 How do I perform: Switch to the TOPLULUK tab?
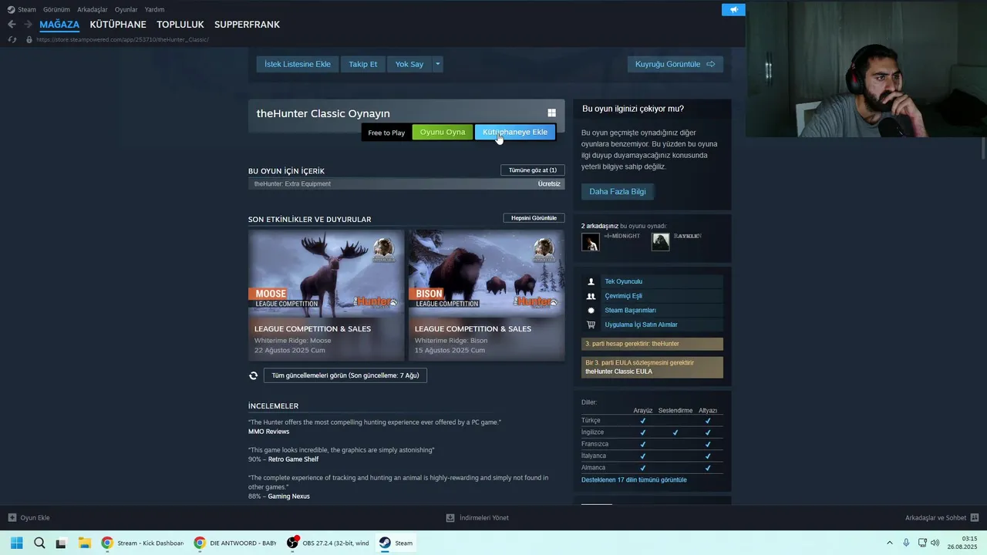180,25
